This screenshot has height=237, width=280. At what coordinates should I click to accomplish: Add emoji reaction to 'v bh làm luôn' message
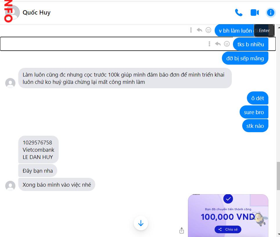(x=208, y=30)
